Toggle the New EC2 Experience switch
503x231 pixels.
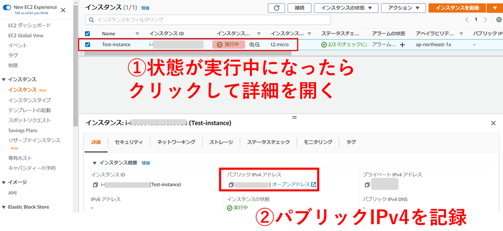click(x=7, y=8)
